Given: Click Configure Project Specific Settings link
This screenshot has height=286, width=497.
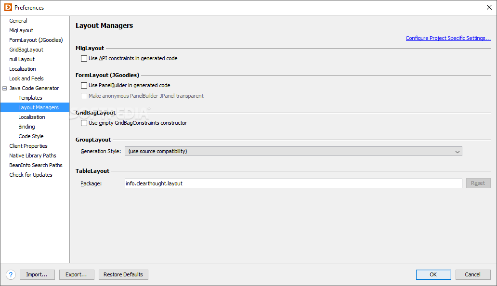Looking at the screenshot, I should pos(448,38).
